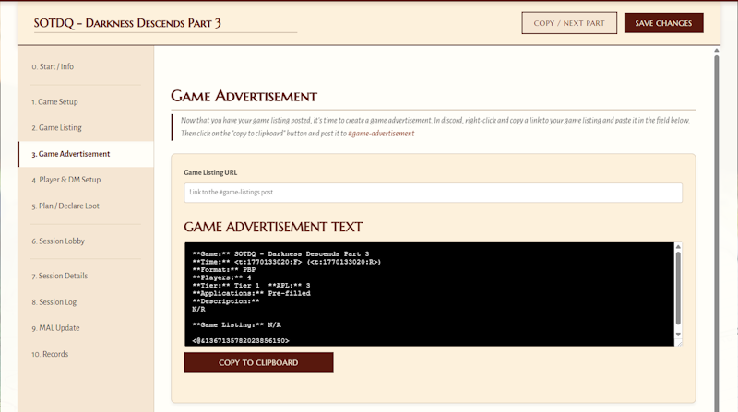This screenshot has width=738, height=412.
Task: Click the page scrollbar up arrow
Action: pos(717,51)
